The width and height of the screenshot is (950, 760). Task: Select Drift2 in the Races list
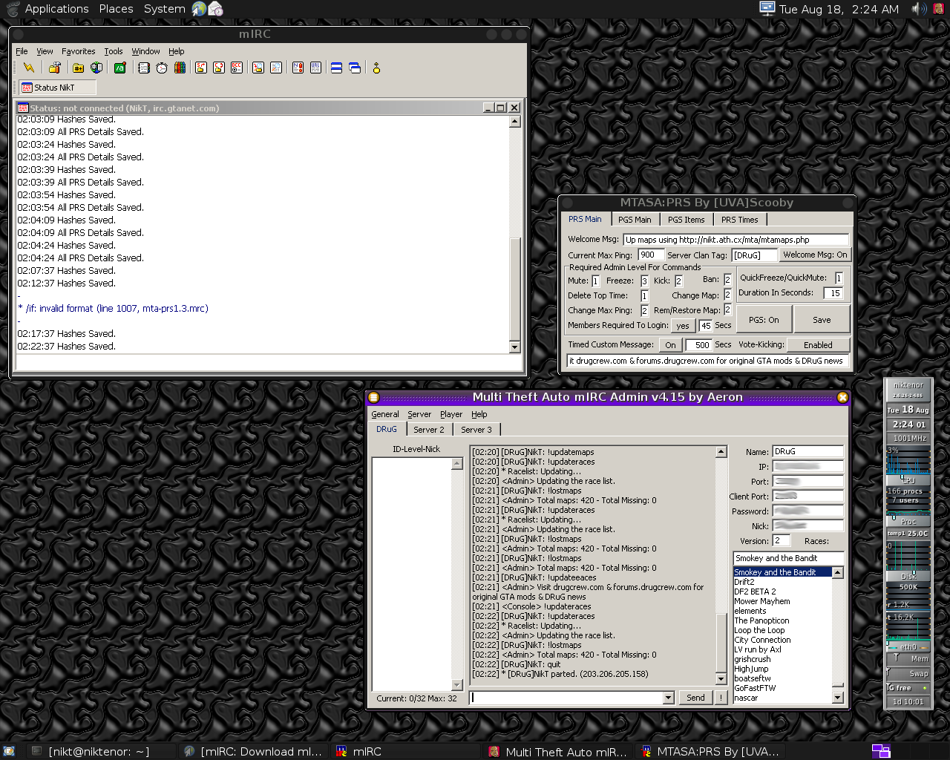tap(744, 582)
